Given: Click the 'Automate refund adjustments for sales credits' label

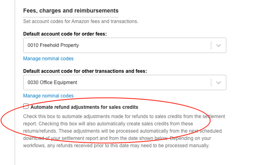Looking at the screenshot, I should pyautogui.click(x=85, y=107).
